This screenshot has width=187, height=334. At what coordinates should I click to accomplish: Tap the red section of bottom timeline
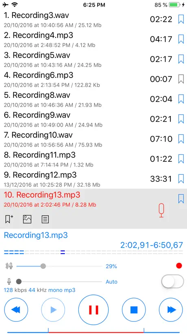pos(96,332)
